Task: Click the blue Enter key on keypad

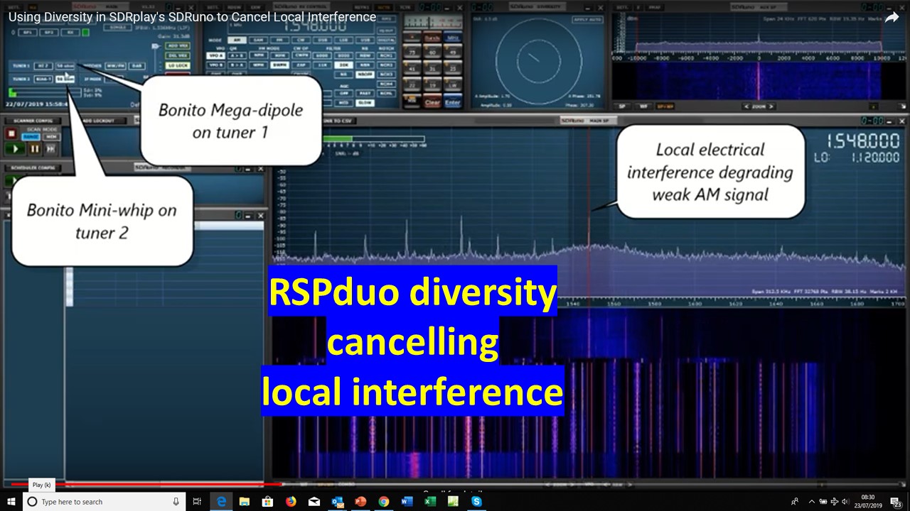Action: click(x=453, y=102)
